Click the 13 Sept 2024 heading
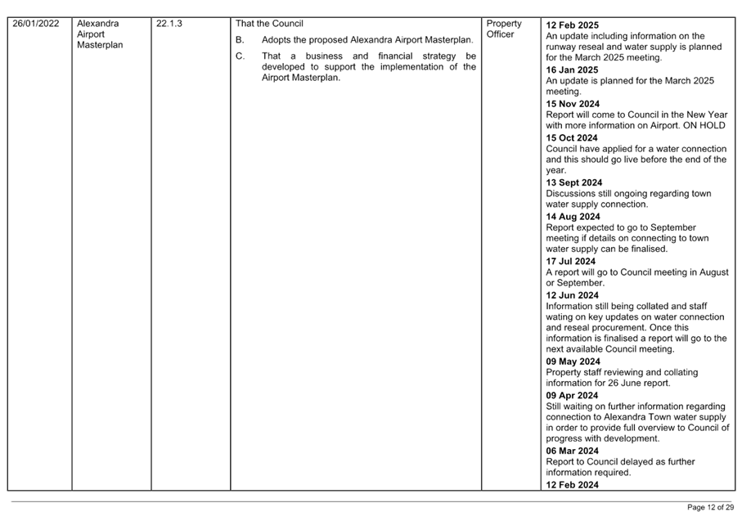The height and width of the screenshot is (512, 742). click(x=574, y=182)
